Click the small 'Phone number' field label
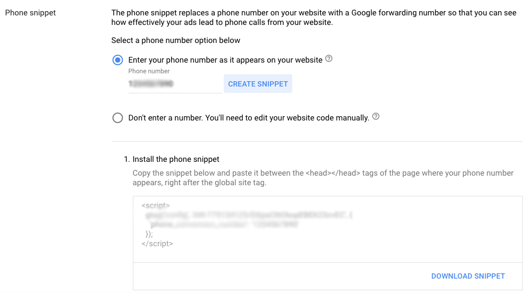Image resolution: width=525 pixels, height=294 pixels. 149,71
